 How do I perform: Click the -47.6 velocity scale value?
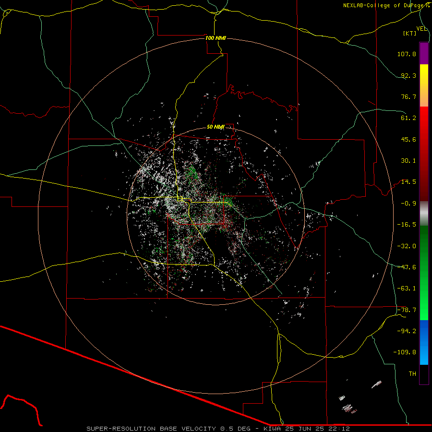click(407, 267)
